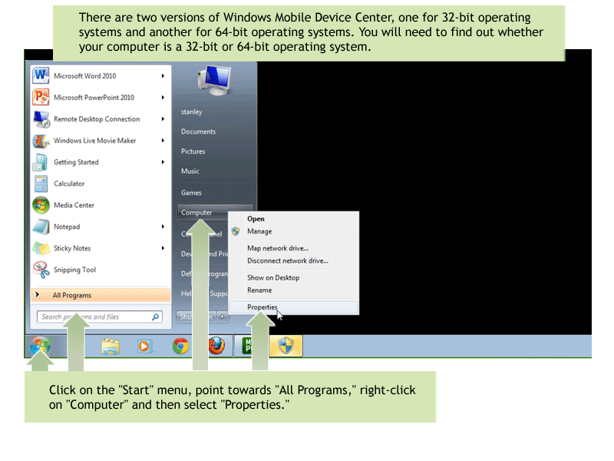Click the search magnifier icon
The height and width of the screenshot is (461, 614).
tap(156, 317)
